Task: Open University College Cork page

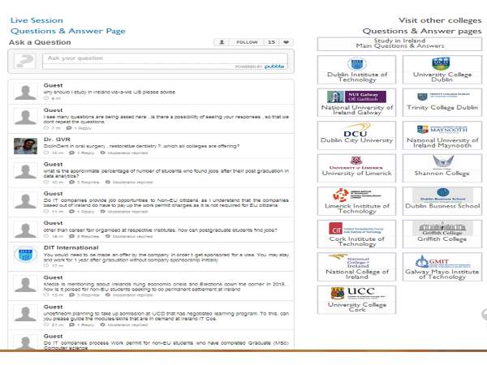Action: tap(356, 300)
